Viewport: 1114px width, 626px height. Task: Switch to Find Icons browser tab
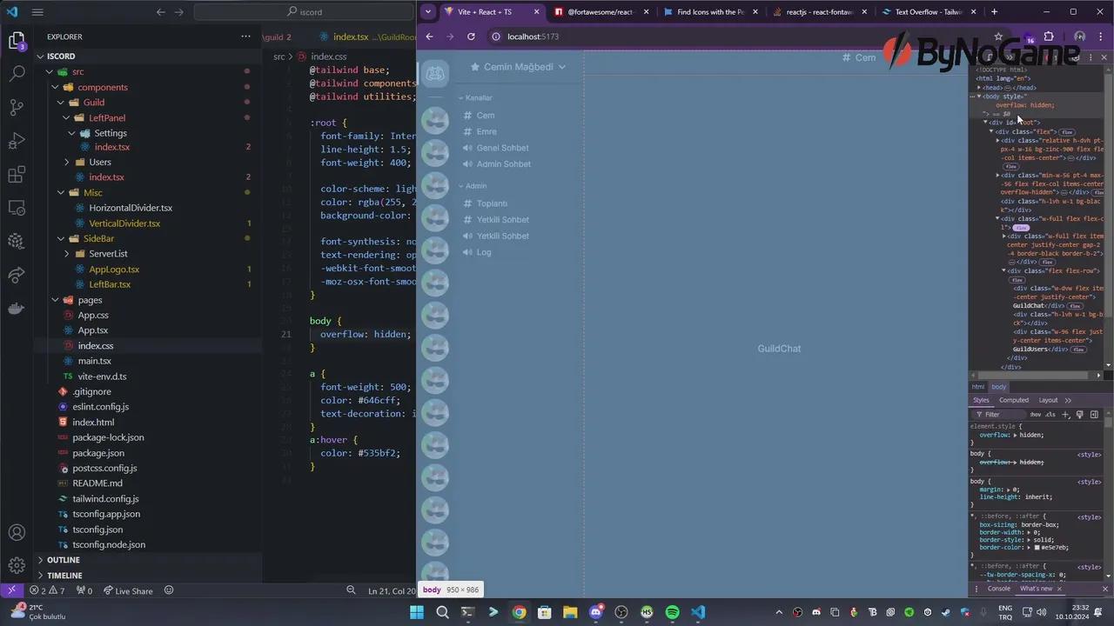pyautogui.click(x=710, y=12)
